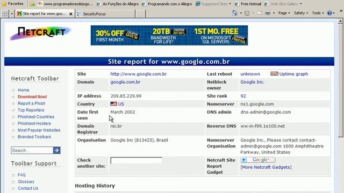Switch to the Site report tab
Image resolution: width=344 pixels, height=193 pixels.
[x=42, y=14]
